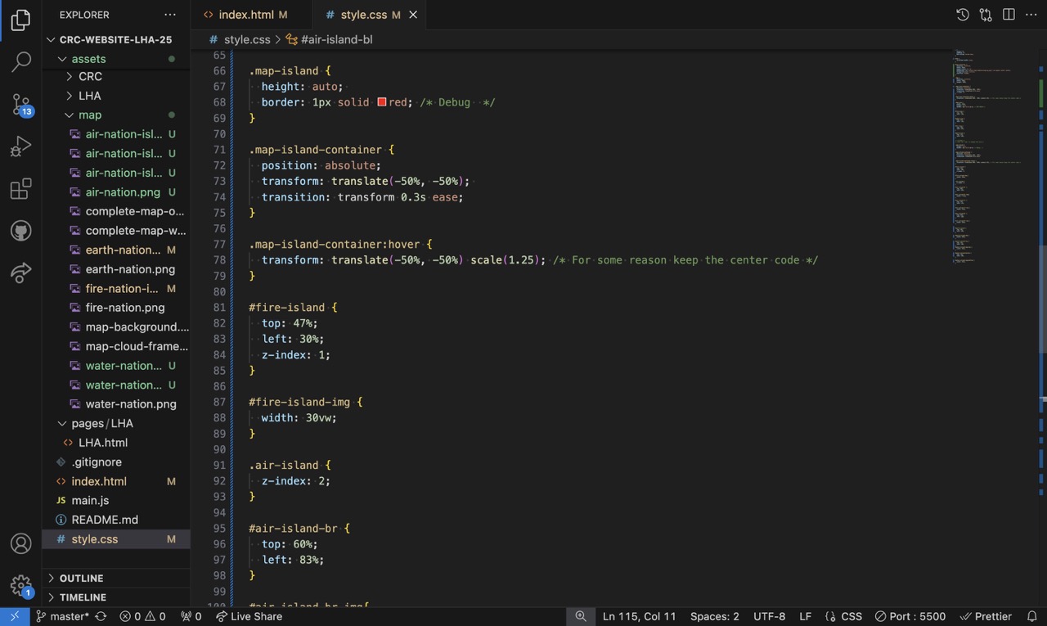This screenshot has width=1047, height=626.
Task: Expand the CRC folder
Action: tap(90, 76)
